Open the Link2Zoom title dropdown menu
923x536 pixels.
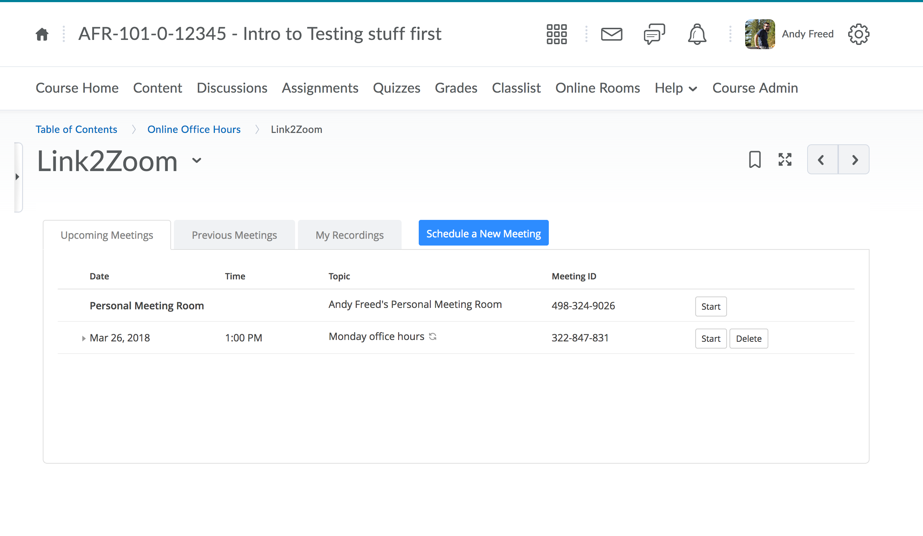[x=197, y=160]
